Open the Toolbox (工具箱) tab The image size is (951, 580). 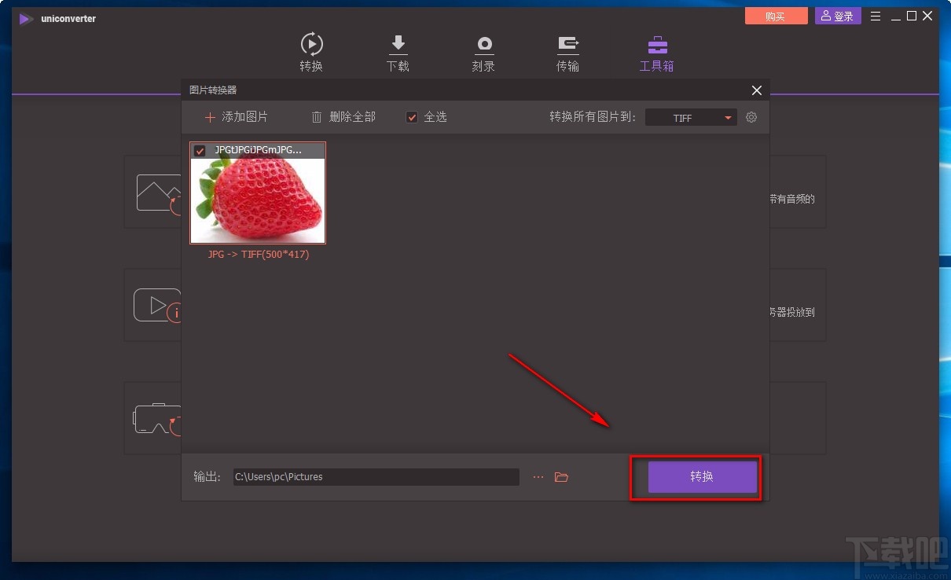point(656,53)
